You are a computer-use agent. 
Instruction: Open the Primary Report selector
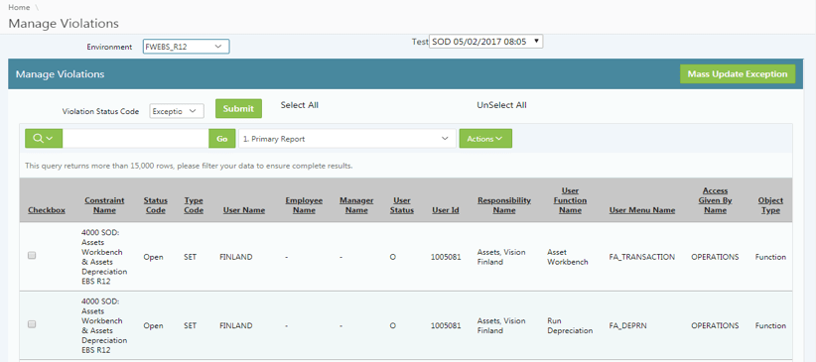point(347,139)
